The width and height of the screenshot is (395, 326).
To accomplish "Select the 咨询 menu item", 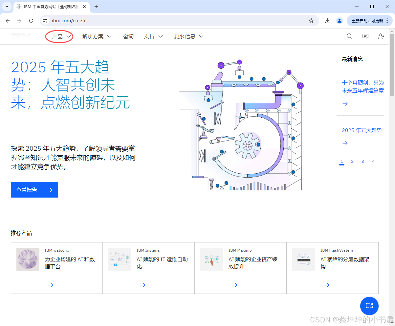I will click(x=128, y=36).
